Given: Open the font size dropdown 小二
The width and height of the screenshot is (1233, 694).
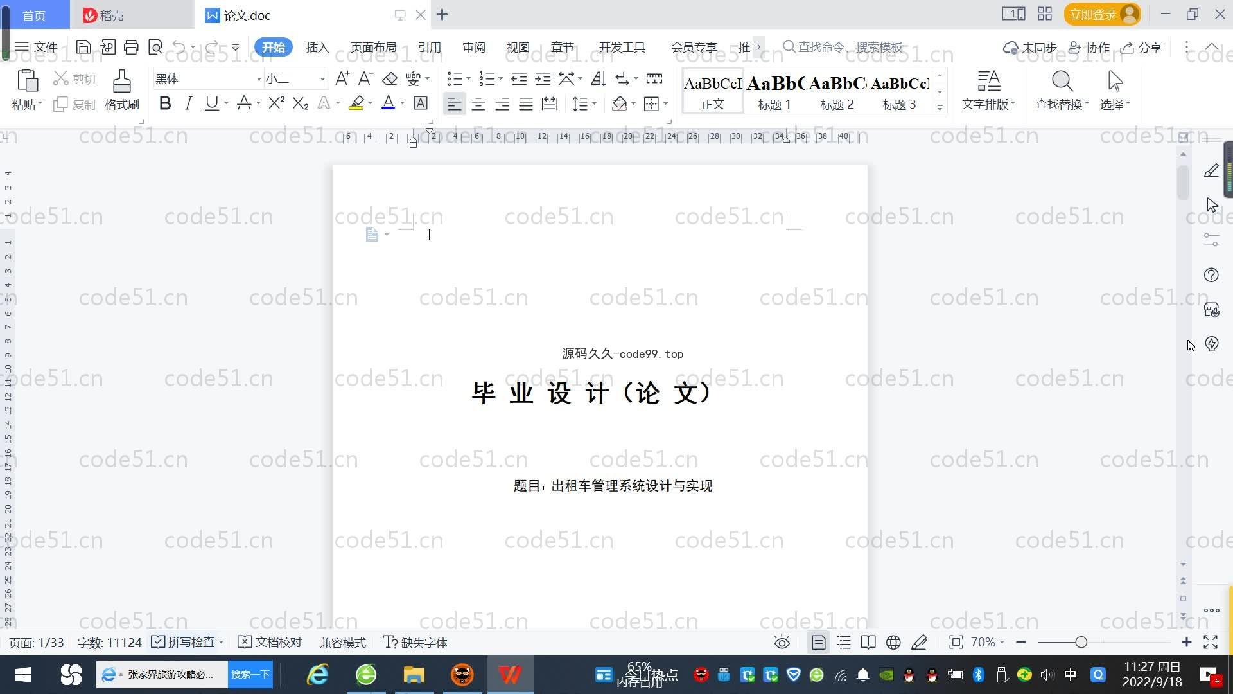Looking at the screenshot, I should [322, 79].
